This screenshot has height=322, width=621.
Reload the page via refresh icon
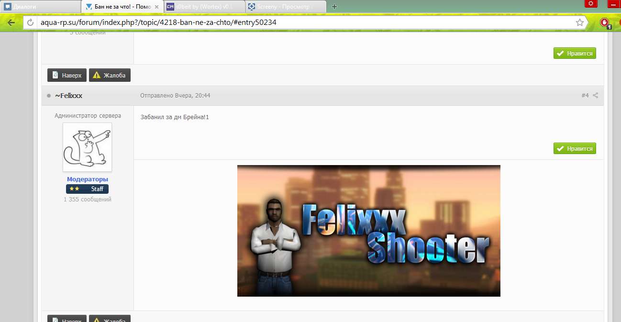(x=30, y=22)
